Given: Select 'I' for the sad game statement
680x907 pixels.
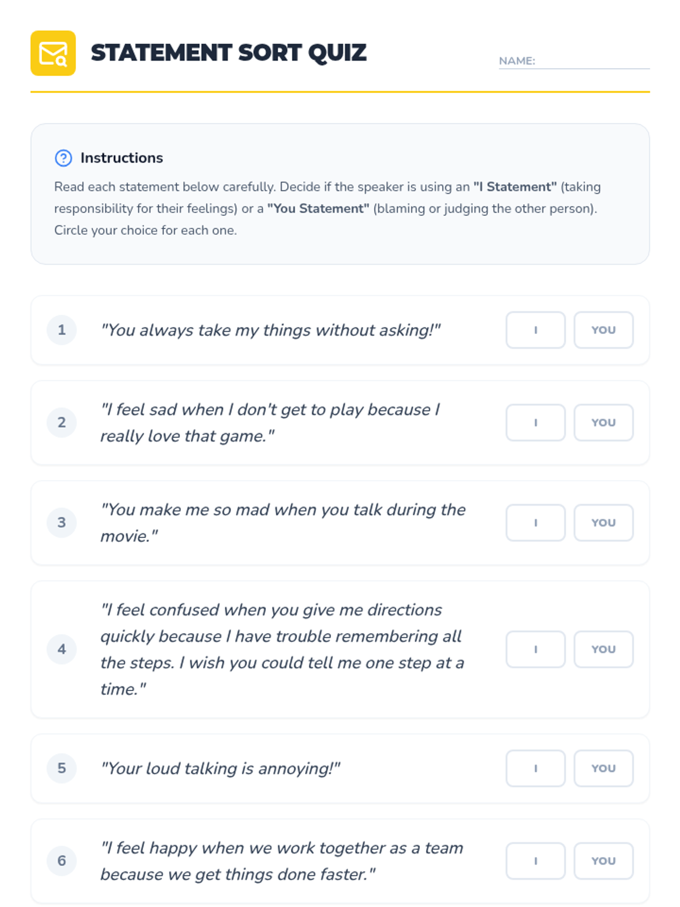Looking at the screenshot, I should click(535, 423).
